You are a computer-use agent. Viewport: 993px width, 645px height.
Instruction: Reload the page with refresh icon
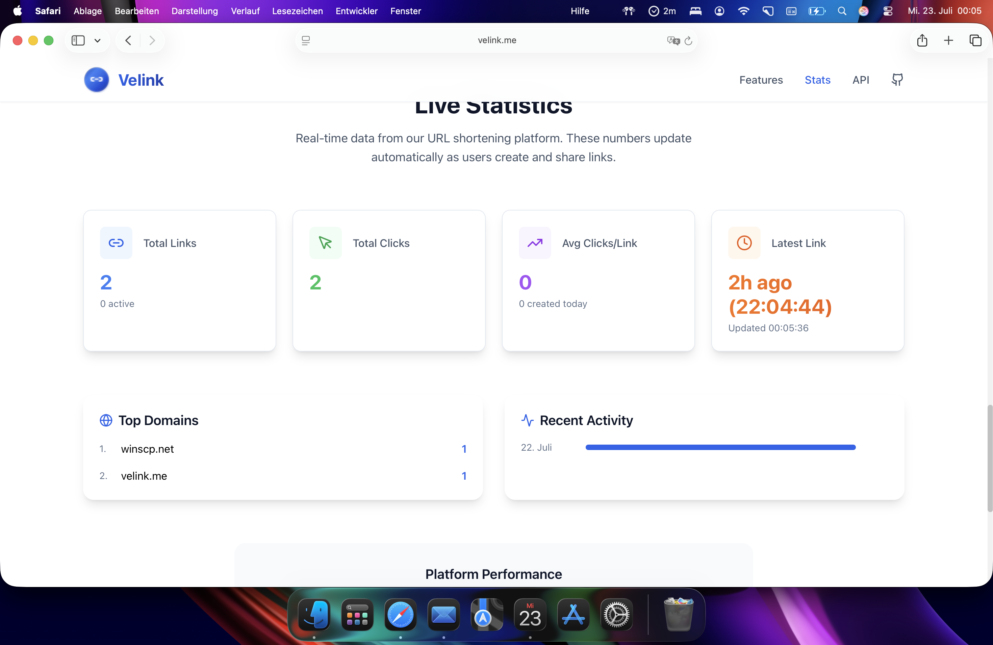688,40
